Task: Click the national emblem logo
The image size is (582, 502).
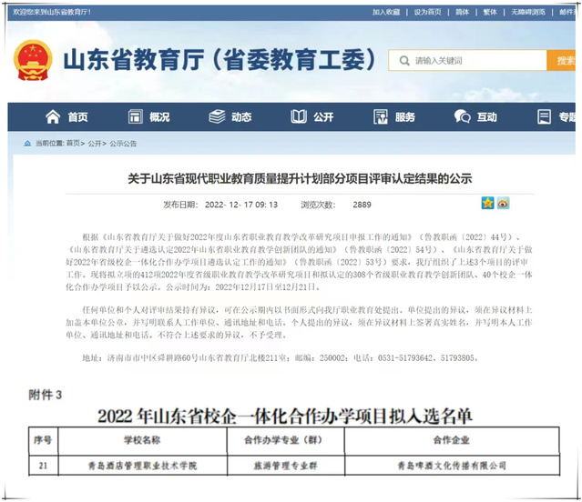Action: 33,61
